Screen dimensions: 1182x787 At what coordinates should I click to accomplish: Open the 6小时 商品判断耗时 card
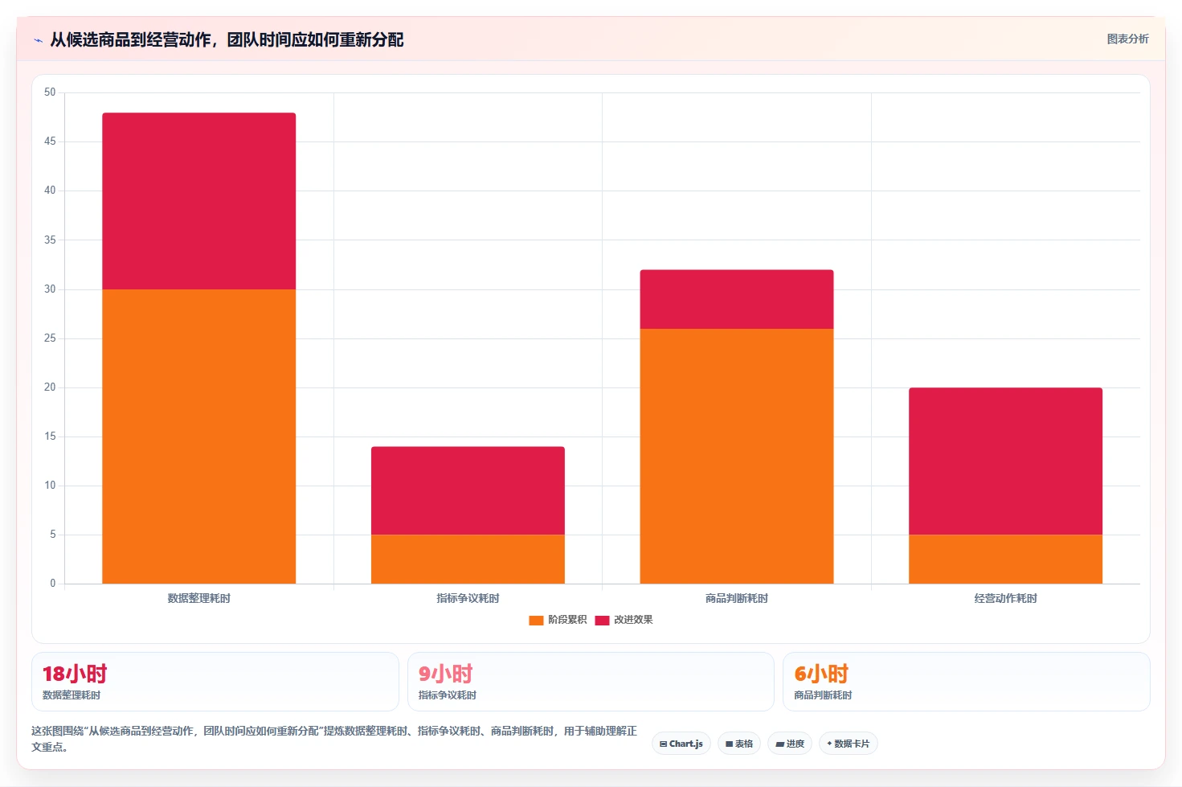967,682
